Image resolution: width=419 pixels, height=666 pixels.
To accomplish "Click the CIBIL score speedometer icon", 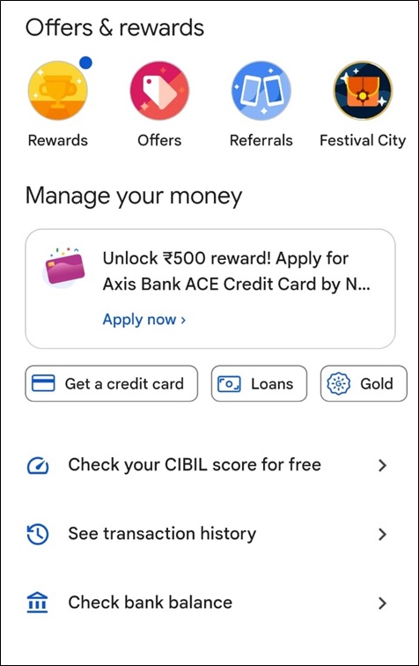I will 38,465.
